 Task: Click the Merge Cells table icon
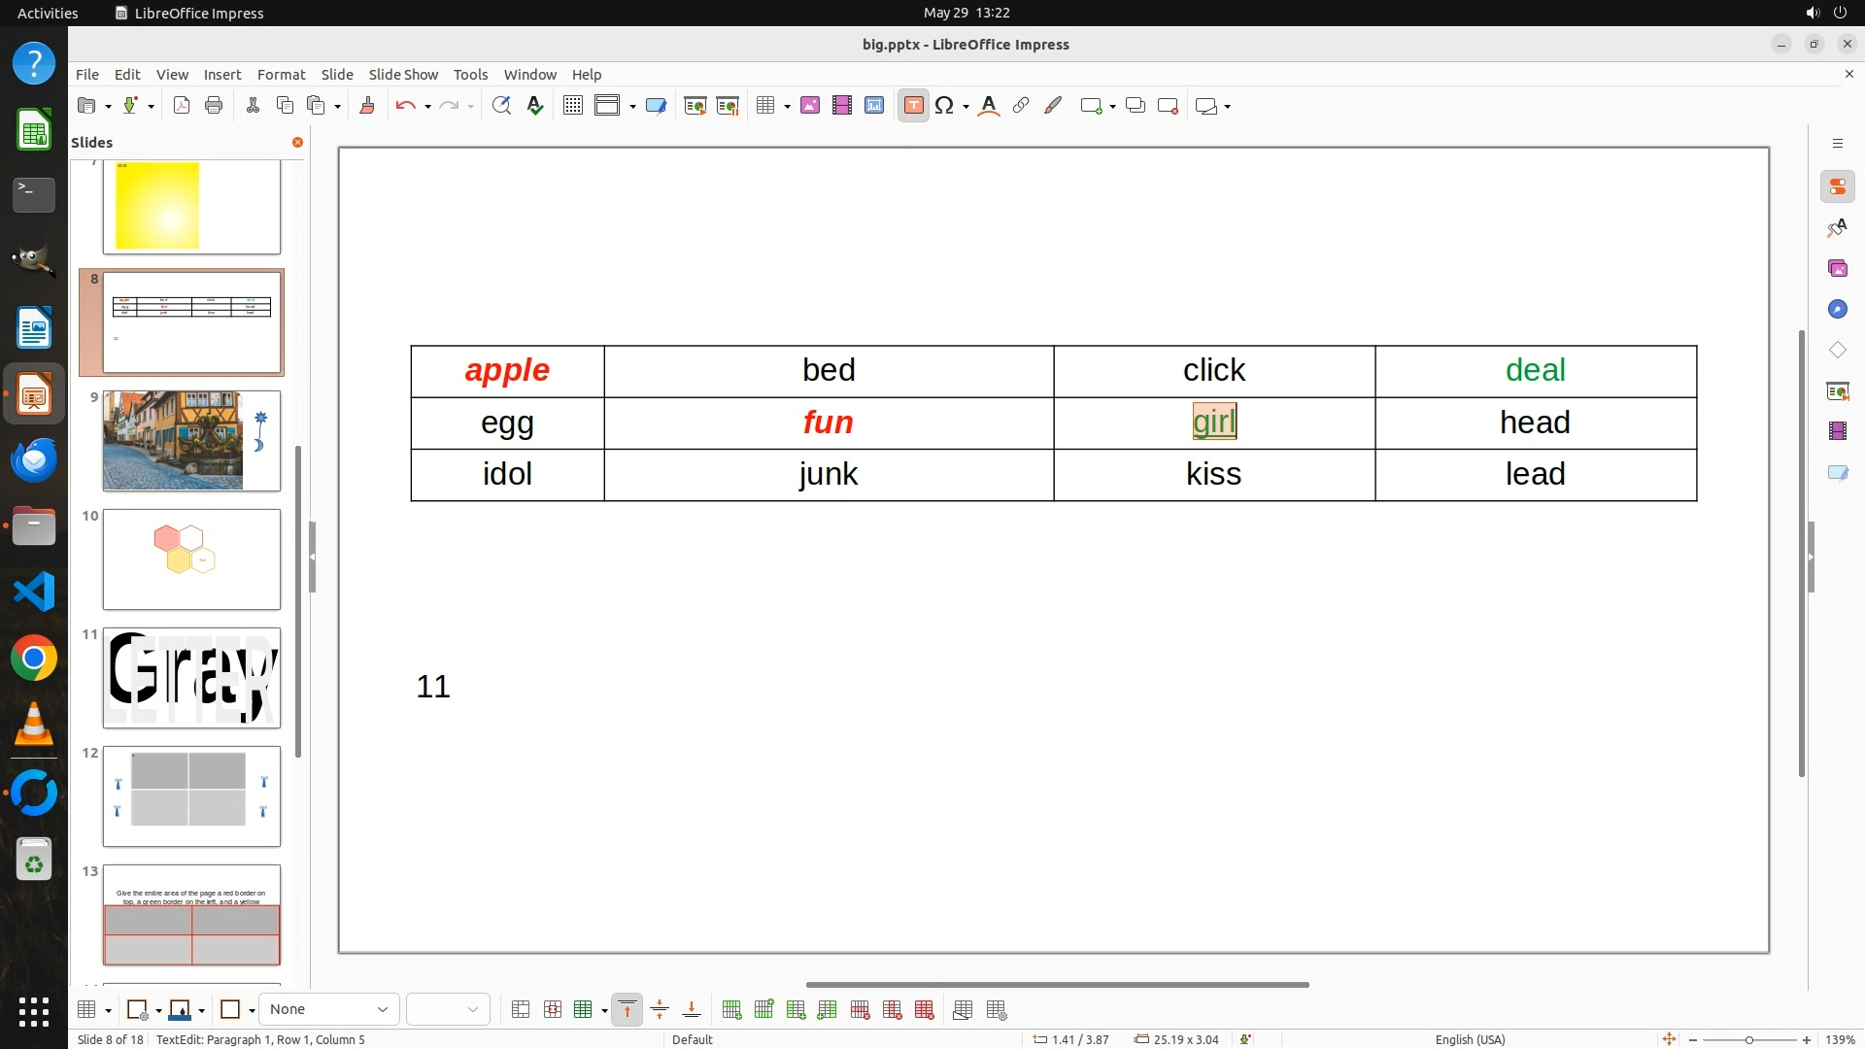coord(521,1010)
